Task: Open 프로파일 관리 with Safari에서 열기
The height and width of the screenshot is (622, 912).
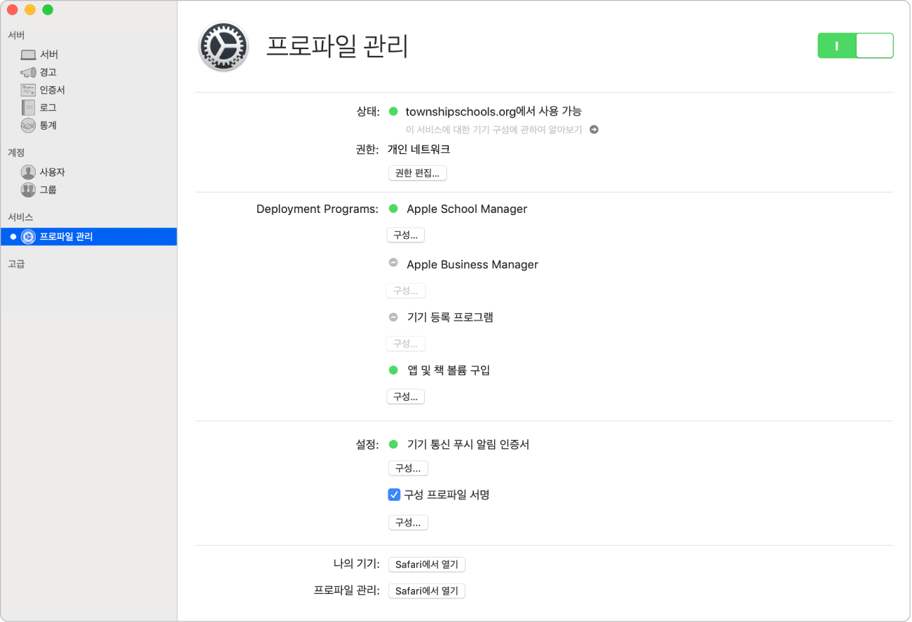Action: click(x=427, y=591)
